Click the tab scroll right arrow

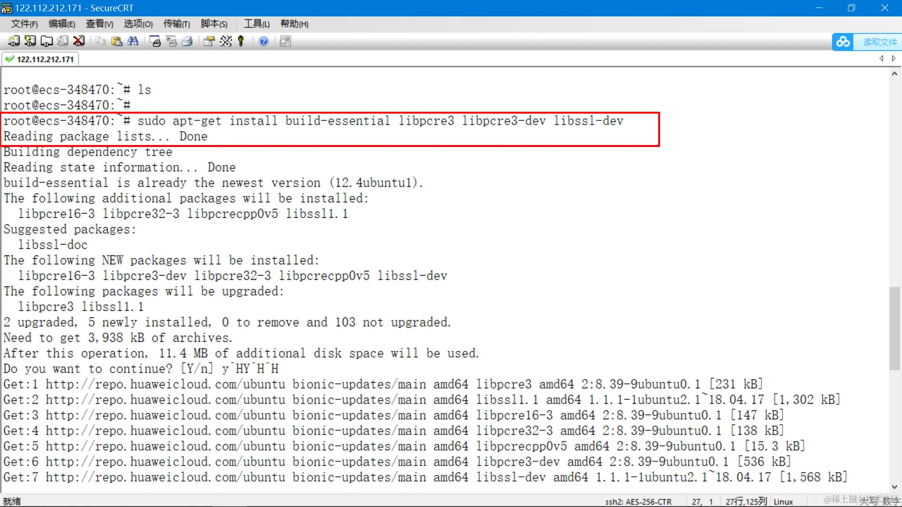point(894,59)
